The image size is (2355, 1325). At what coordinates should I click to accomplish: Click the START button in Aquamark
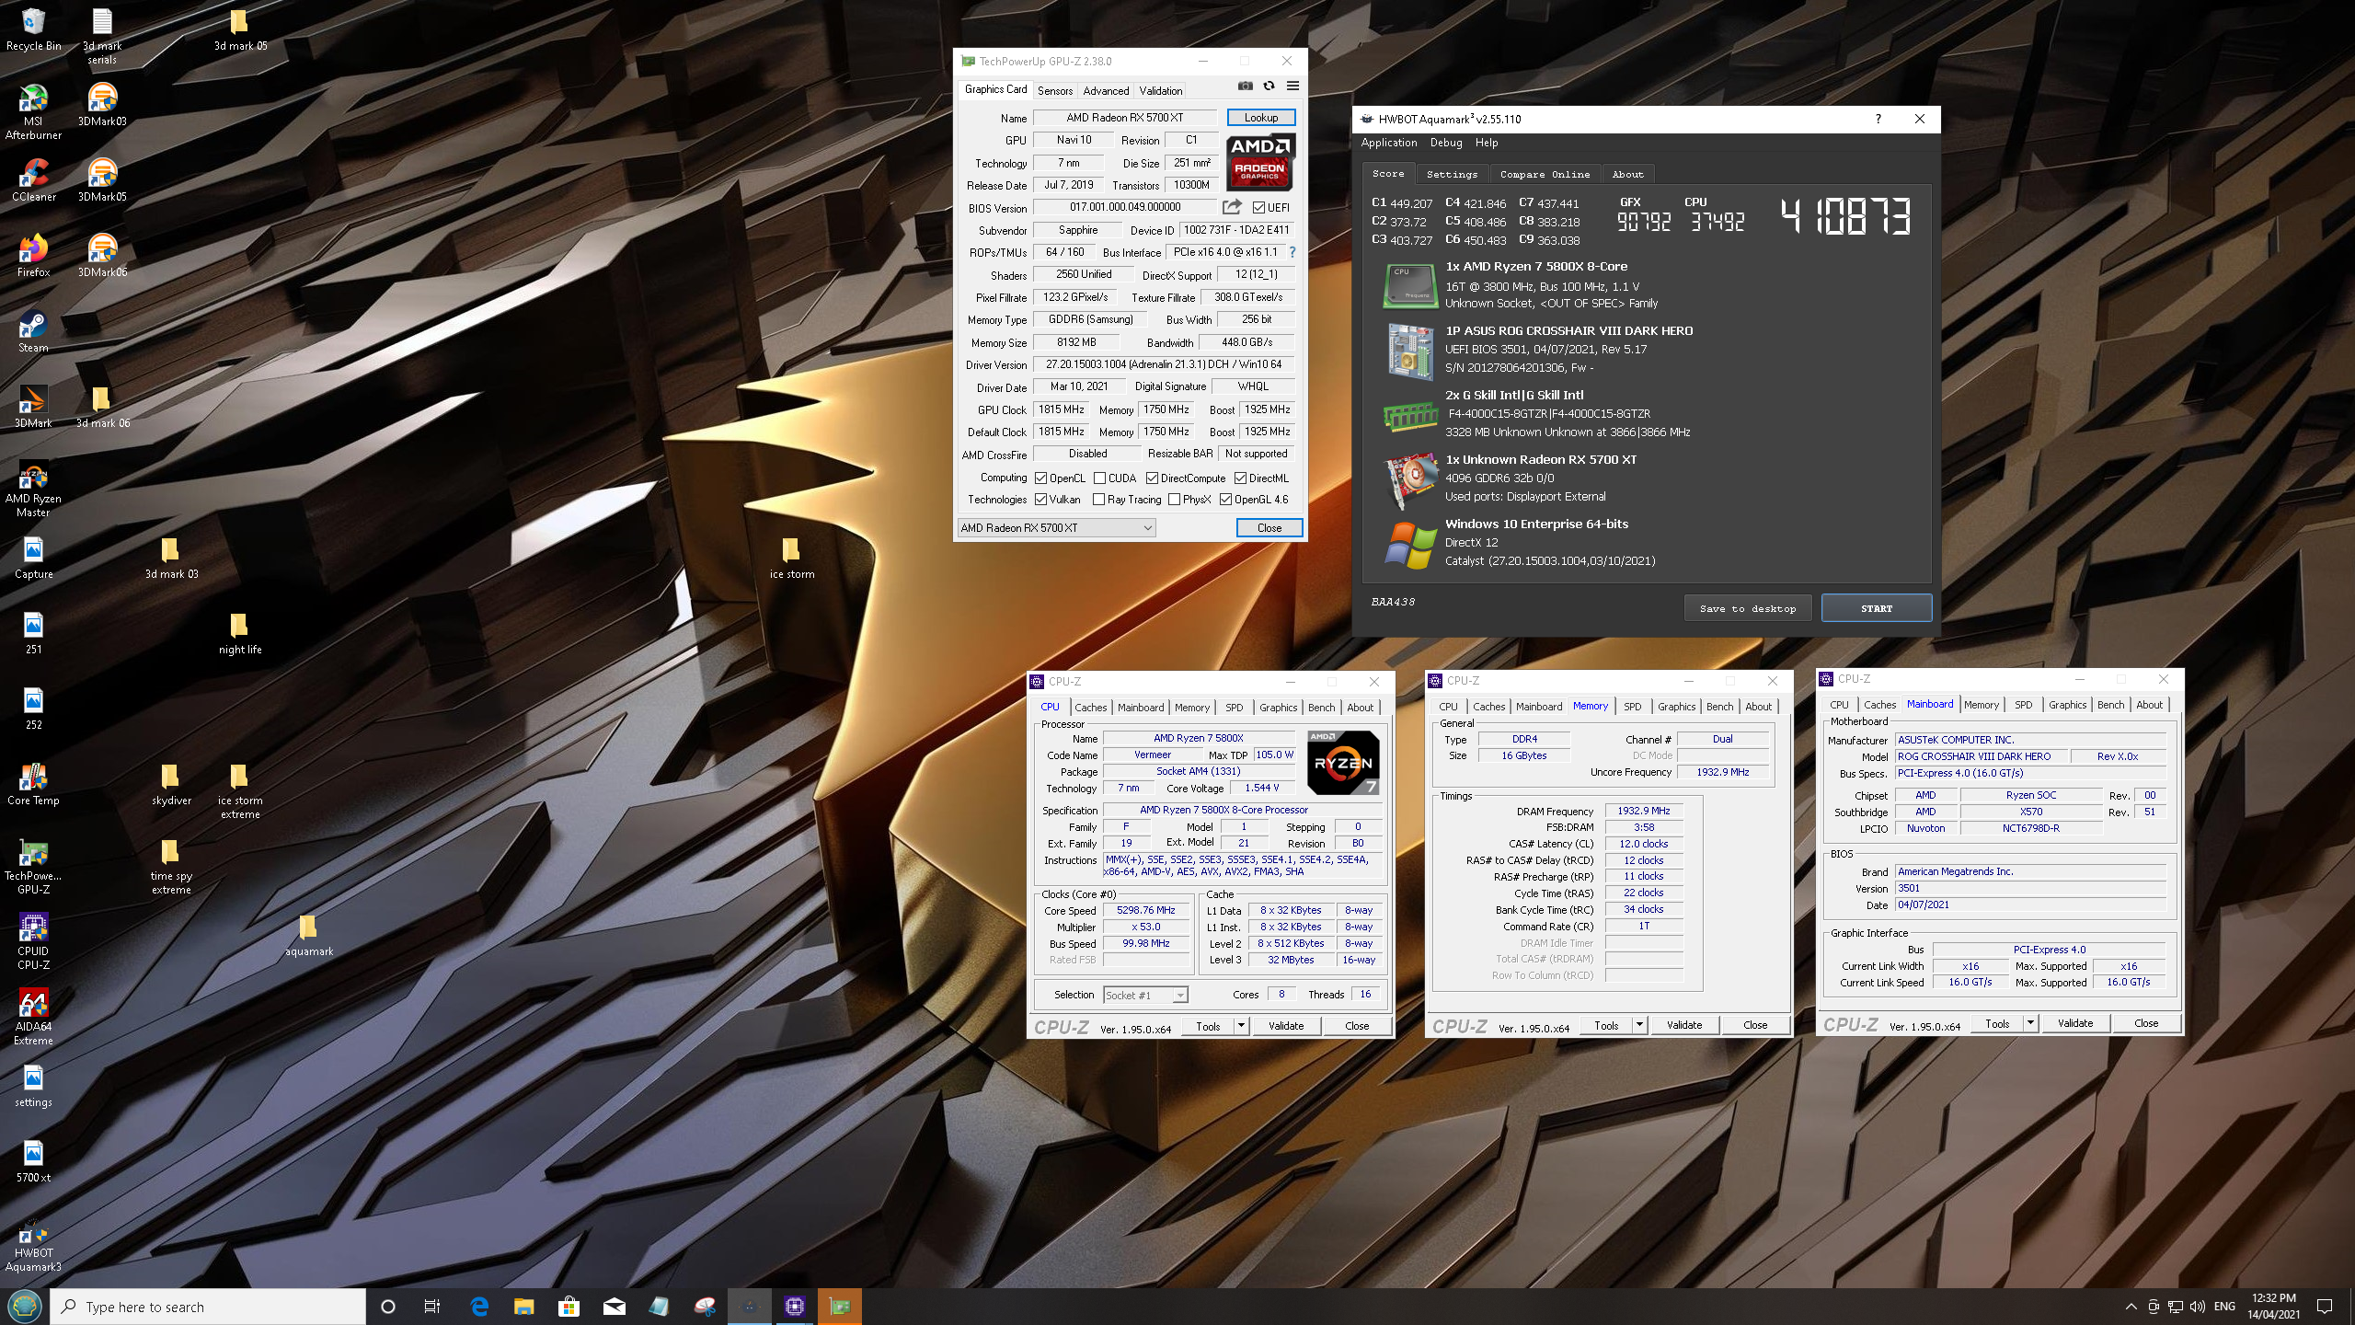(1876, 608)
